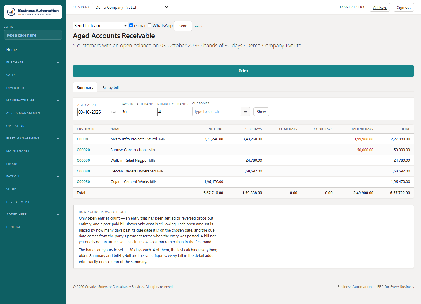
Task: Open customer C00010 link
Action: coord(83,139)
